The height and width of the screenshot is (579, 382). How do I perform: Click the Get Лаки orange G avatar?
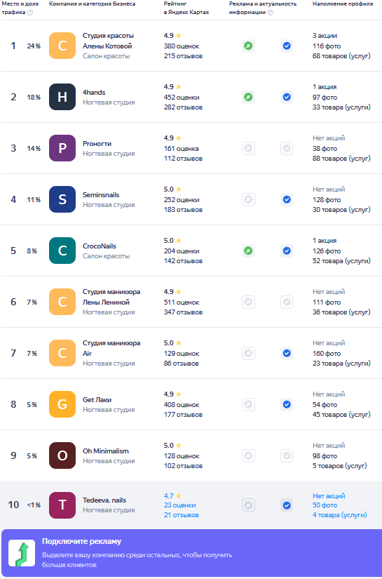62,404
